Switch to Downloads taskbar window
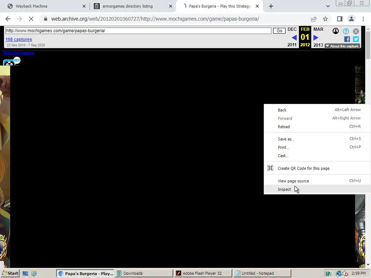This screenshot has height=278, width=371. tap(144, 273)
